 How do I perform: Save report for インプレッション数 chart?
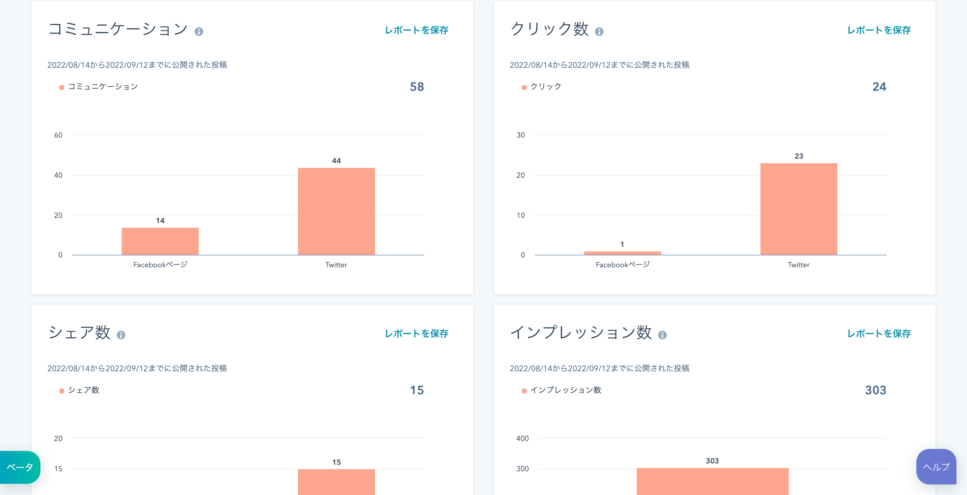click(879, 333)
